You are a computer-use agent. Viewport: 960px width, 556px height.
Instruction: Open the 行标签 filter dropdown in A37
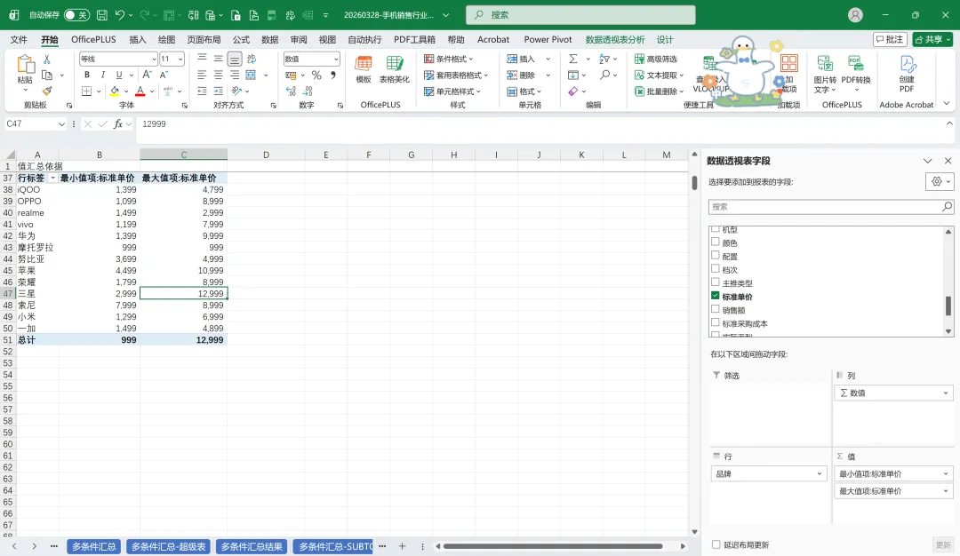point(52,178)
